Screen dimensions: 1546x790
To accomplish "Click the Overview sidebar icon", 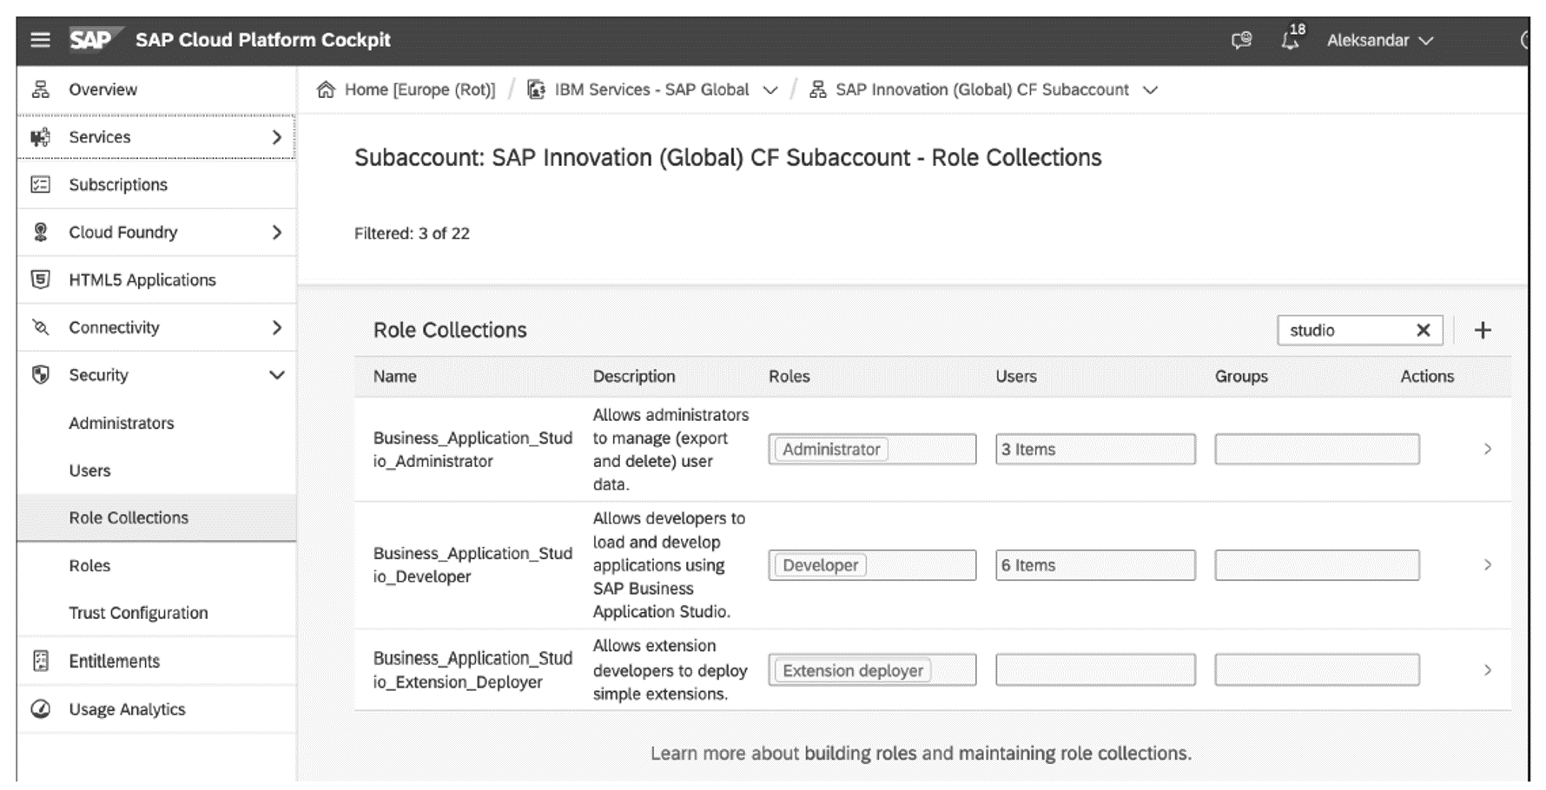I will tap(41, 89).
